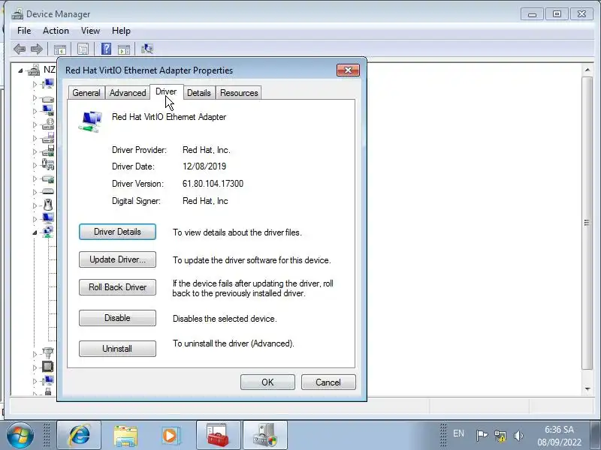Expand the node beside the DVD drive icon
The width and height of the screenshot is (601, 450).
35,124
